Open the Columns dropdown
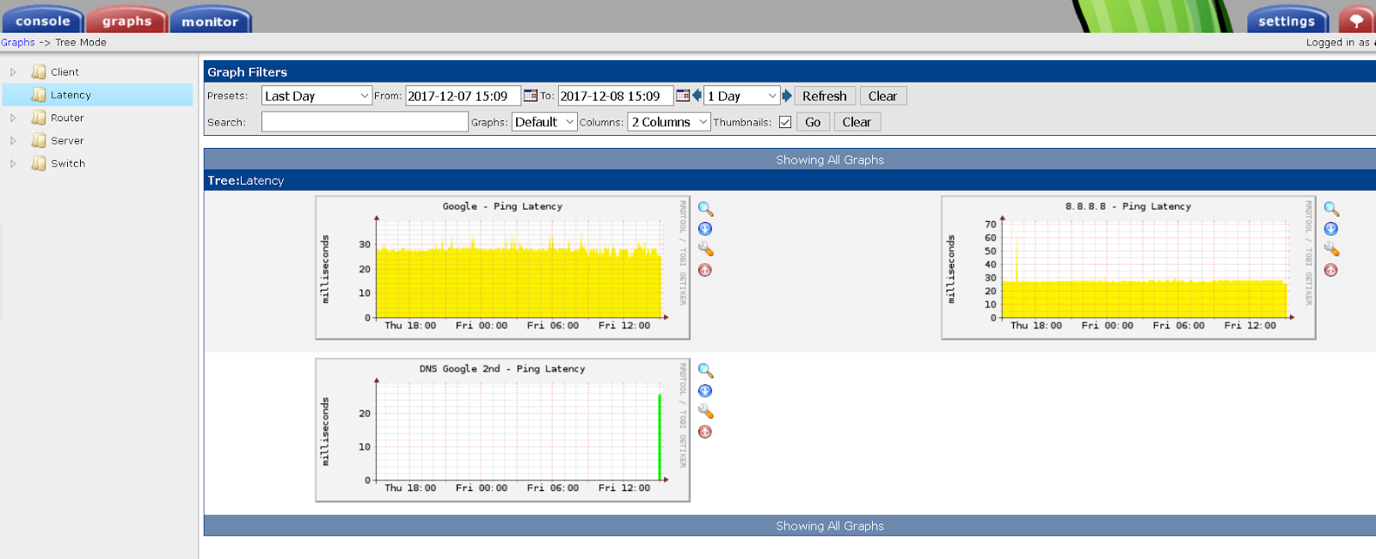Viewport: 1376px width, 559px height. pos(669,122)
